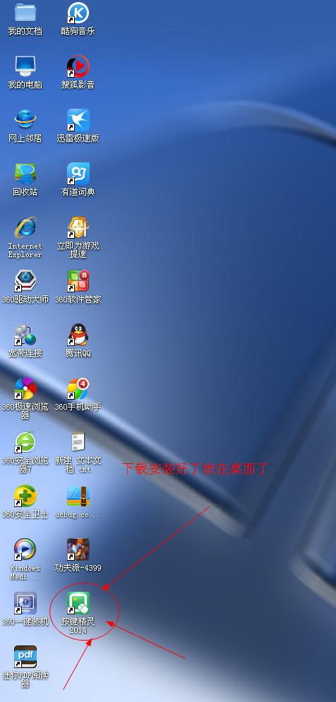Select the 新建 文本文档.txt file
336x702 pixels.
tap(78, 442)
